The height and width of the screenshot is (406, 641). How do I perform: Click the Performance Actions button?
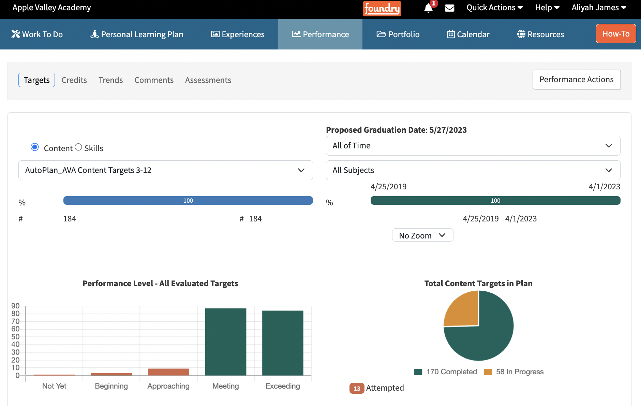click(x=576, y=79)
